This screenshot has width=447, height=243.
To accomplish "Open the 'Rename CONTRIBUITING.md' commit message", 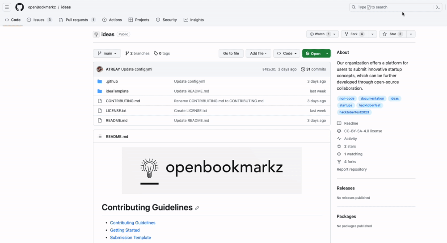I will (219, 101).
